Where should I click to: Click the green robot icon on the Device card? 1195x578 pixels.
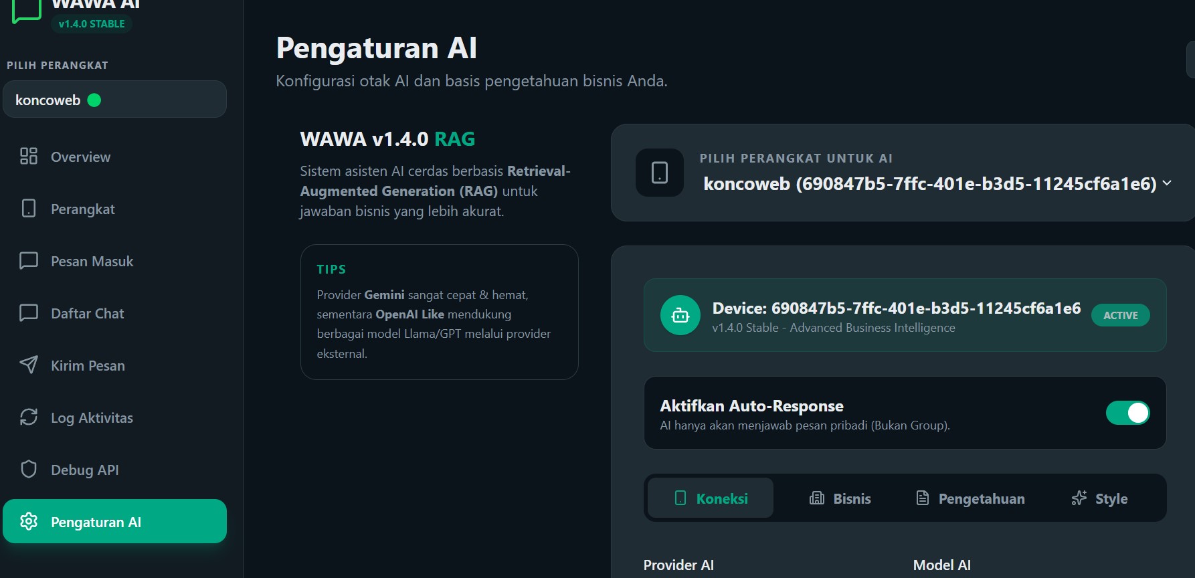pos(680,315)
